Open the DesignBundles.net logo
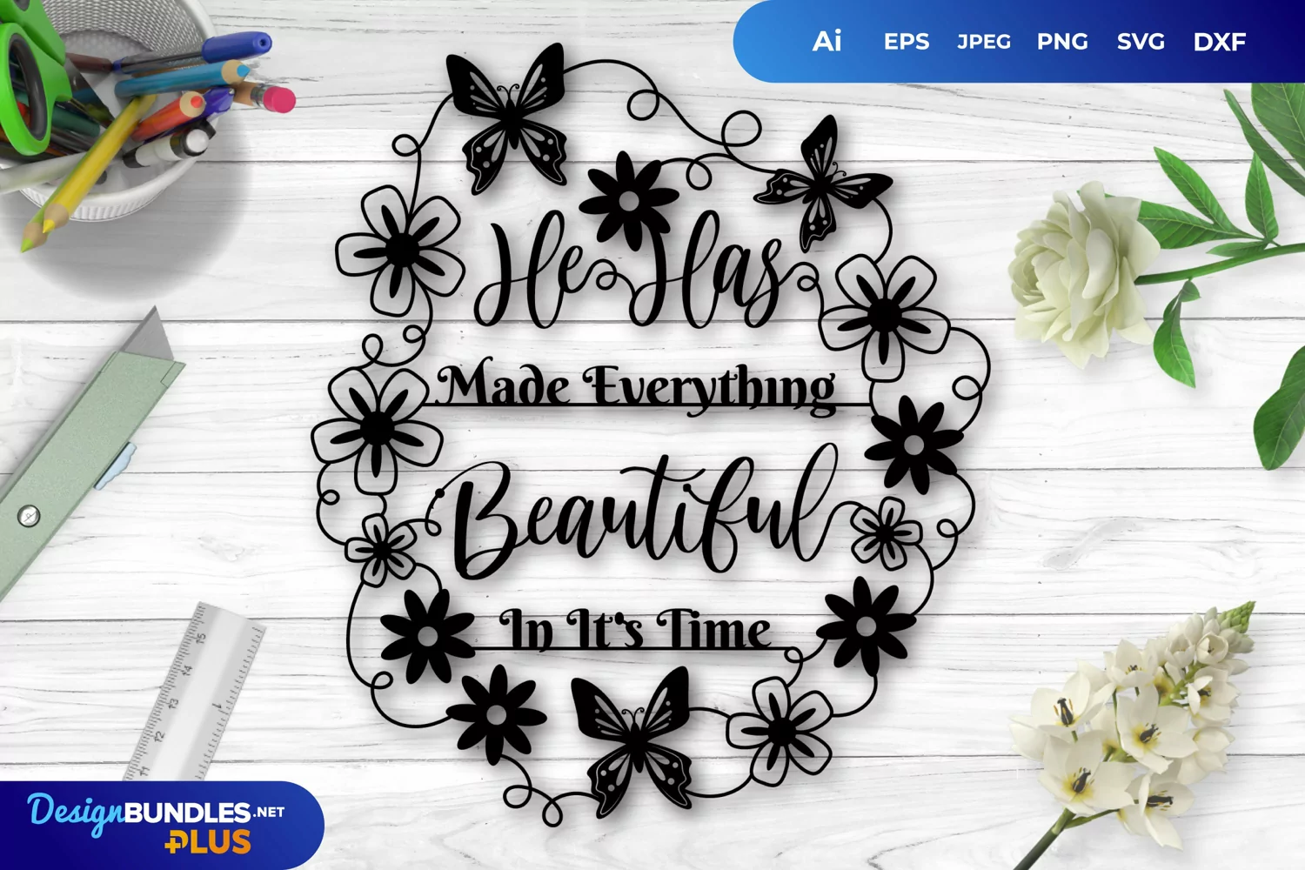Image resolution: width=1305 pixels, height=870 pixels. pyautogui.click(x=155, y=813)
